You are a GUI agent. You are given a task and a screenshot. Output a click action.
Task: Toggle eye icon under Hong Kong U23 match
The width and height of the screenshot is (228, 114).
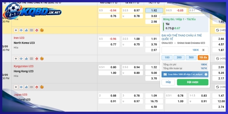(x=21, y=87)
